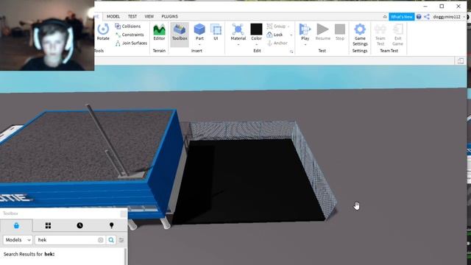This screenshot has height=265, width=471.
Task: Toggle Collisions option
Action: point(128,26)
